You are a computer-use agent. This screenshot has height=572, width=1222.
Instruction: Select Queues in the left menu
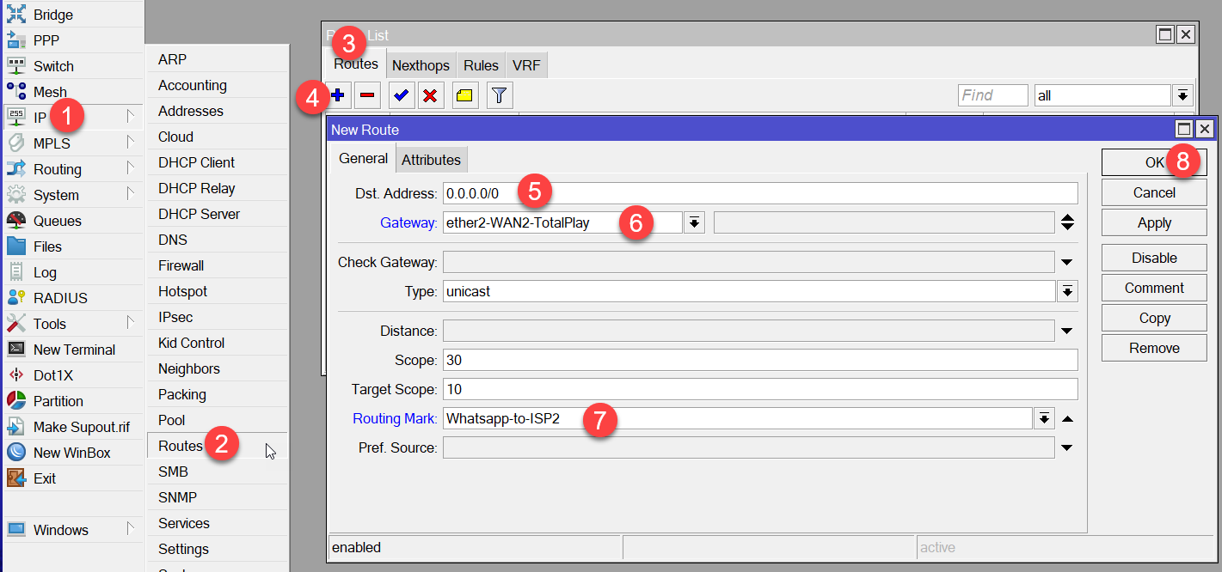coord(57,221)
